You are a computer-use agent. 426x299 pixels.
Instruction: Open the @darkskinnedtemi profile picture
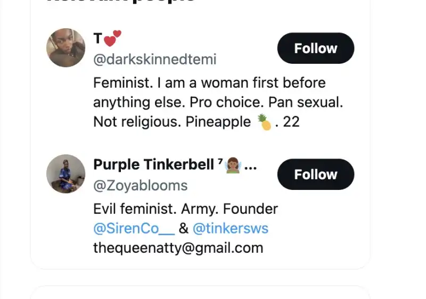(65, 48)
